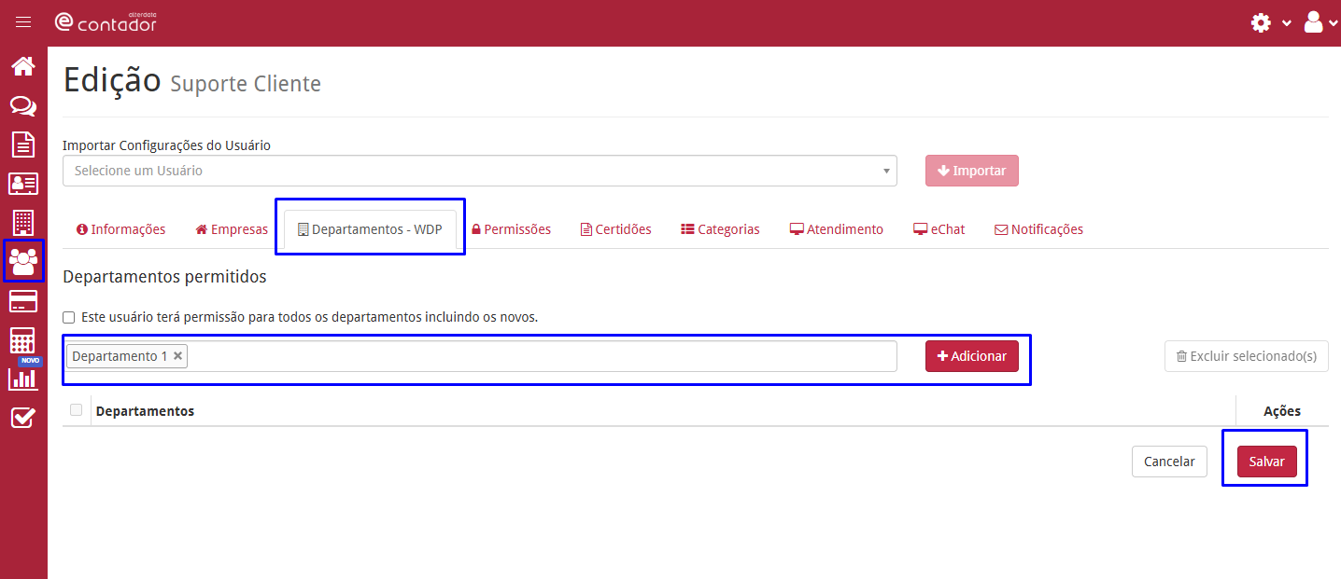This screenshot has height=579, width=1341.
Task: Enable permission for all departments checkbox
Action: (69, 317)
